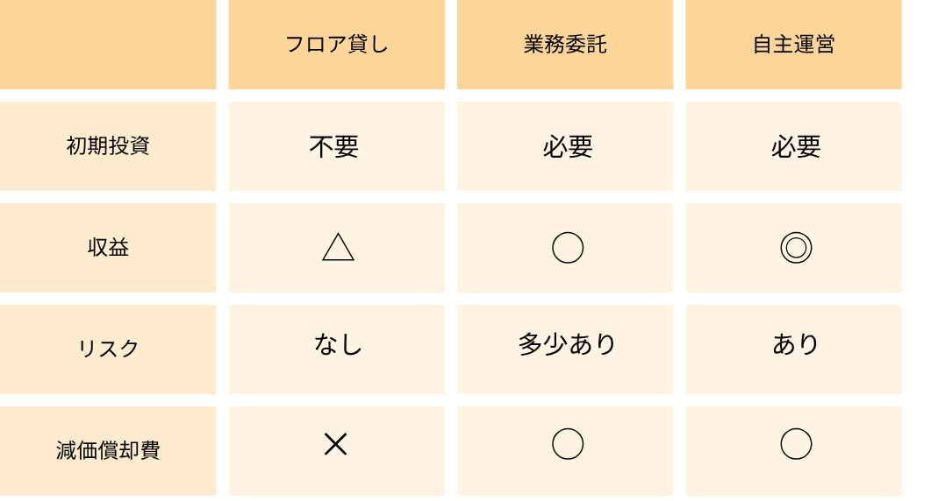Viewport: 938px width, 501px height.
Task: Click the 収益 row label
Action: pyautogui.click(x=108, y=248)
